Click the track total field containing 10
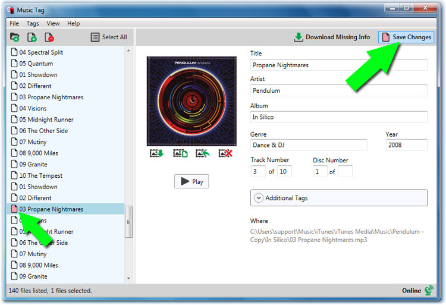 click(284, 171)
